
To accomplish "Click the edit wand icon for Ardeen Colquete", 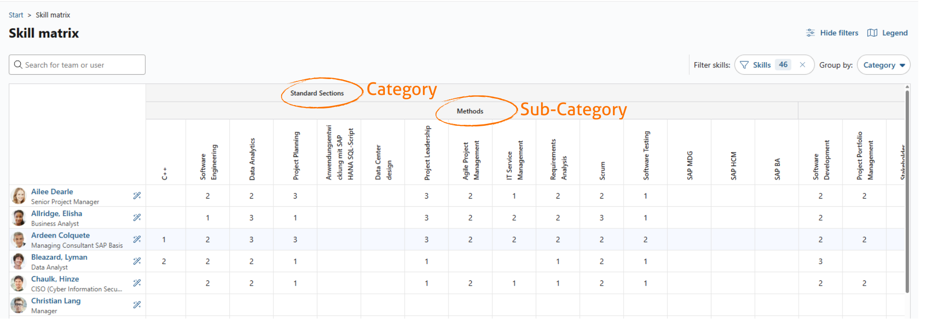I will [x=137, y=240].
